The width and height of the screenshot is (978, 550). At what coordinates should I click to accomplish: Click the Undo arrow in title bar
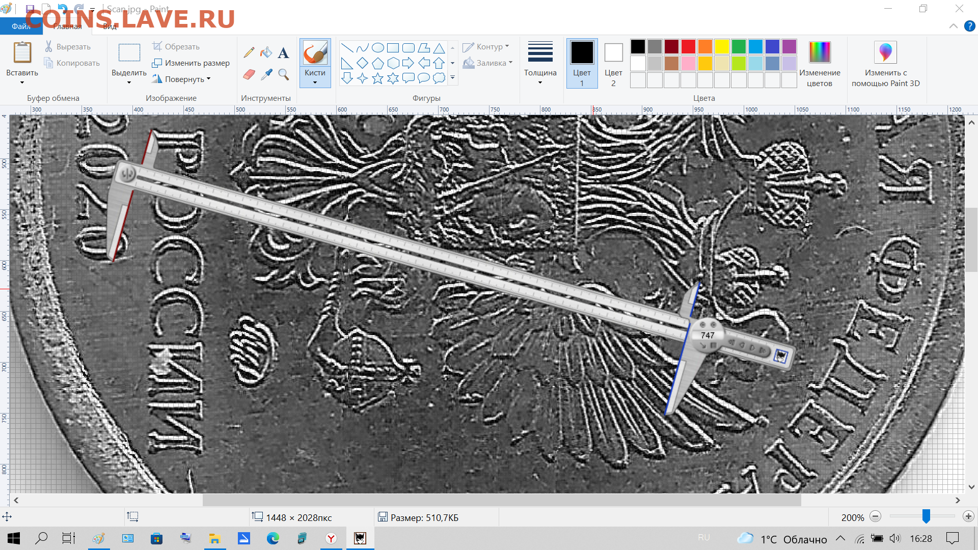point(63,9)
